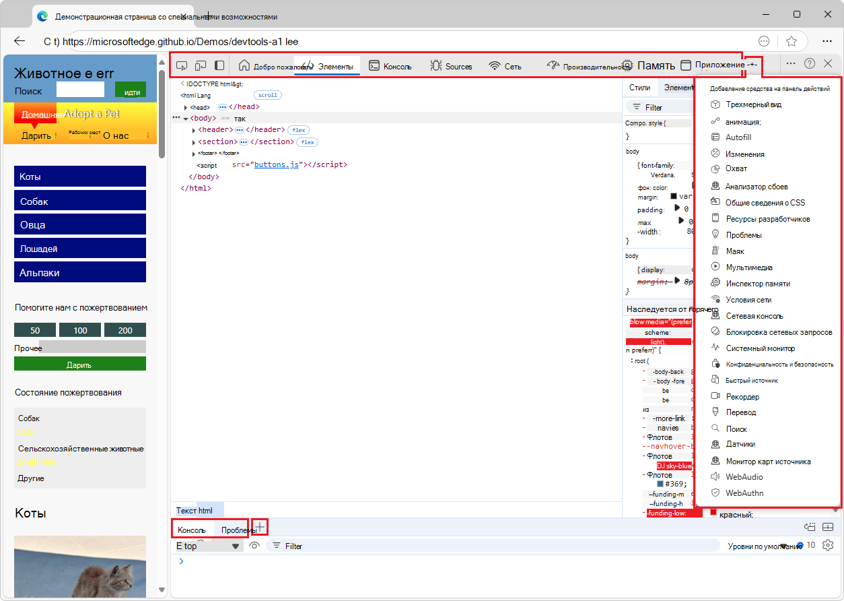844x601 pixels.
Task: Toggle the live expression eye icon
Action: [x=254, y=546]
